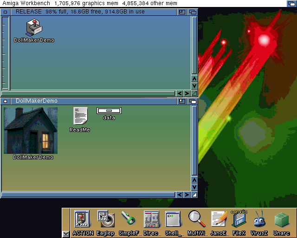
Task: Close the DollMakerDemo window
Action: pos(5,101)
